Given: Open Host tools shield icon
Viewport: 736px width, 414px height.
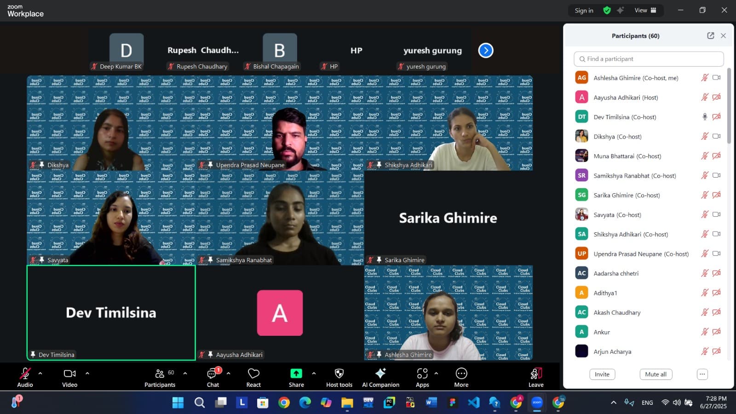Looking at the screenshot, I should [339, 374].
